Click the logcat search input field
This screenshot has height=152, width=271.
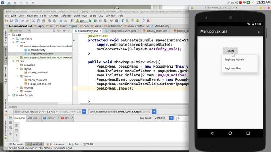pos(183,118)
